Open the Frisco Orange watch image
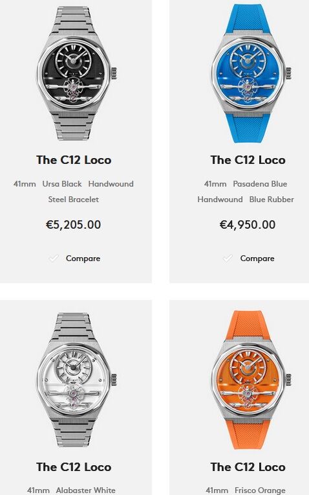Image resolution: width=309 pixels, height=495 pixels. (250, 380)
